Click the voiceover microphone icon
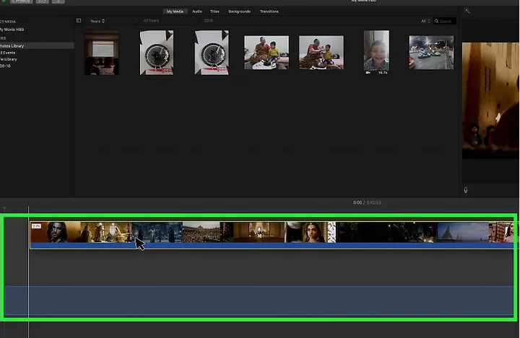Image resolution: width=520 pixels, height=338 pixels. pyautogui.click(x=466, y=190)
